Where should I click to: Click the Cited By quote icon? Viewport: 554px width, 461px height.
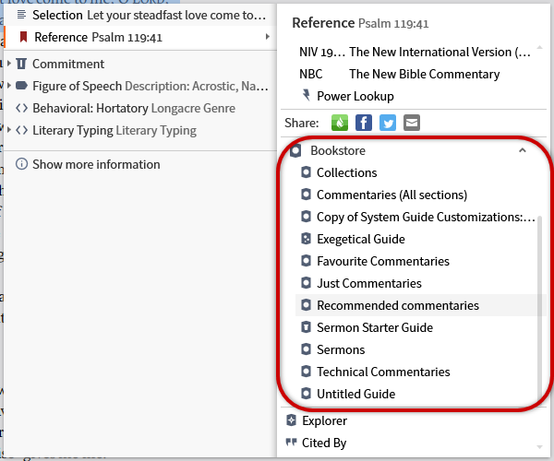(292, 443)
